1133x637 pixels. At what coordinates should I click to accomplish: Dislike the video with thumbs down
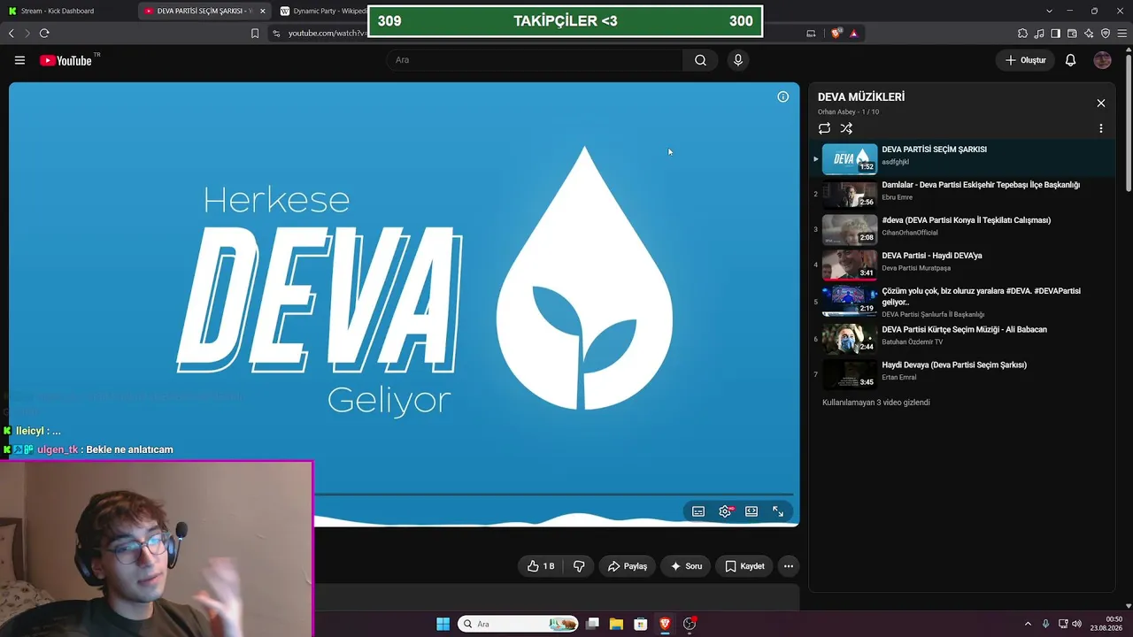[x=579, y=566]
